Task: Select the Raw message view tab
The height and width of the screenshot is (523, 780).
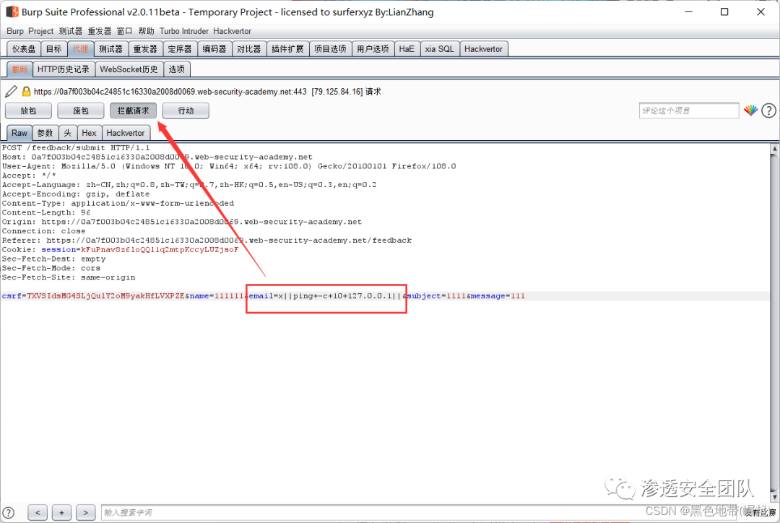Action: (x=19, y=133)
